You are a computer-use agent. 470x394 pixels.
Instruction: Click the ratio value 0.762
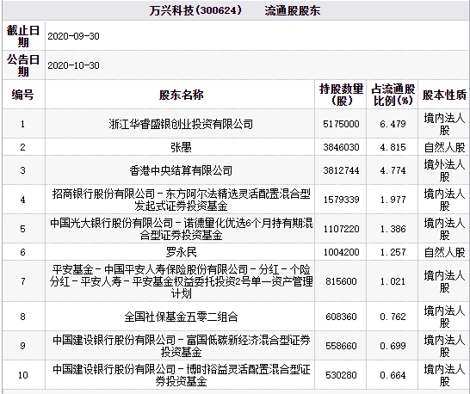coord(393,317)
